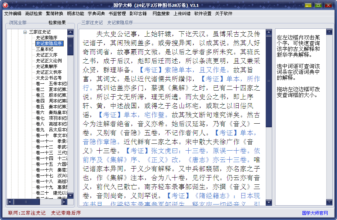
Task: Select the 卷一十八 chapter row
Action: pos(51,182)
